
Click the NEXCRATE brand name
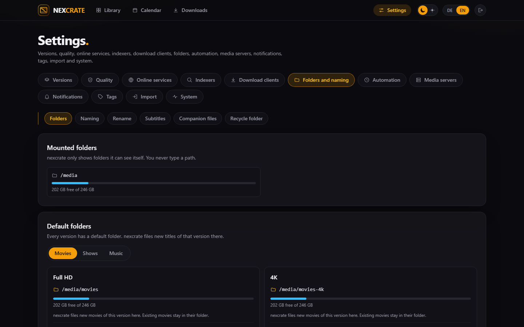pyautogui.click(x=69, y=10)
